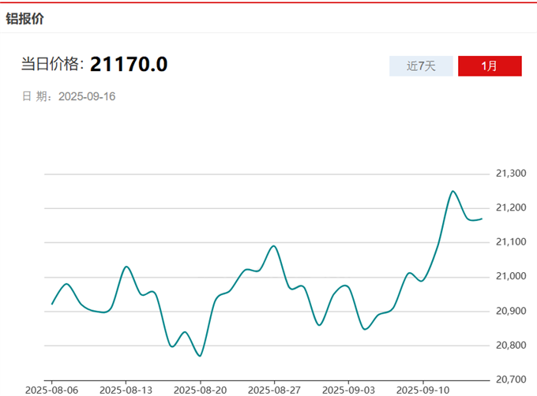Click the lowest trough of the price line
This screenshot has height=396, width=537.
(x=200, y=356)
